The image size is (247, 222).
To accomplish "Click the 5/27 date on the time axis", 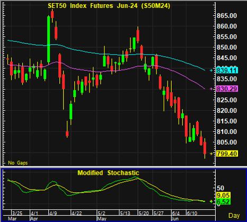I will point(158,213).
